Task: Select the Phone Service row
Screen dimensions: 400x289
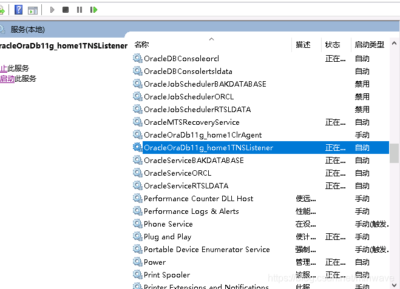Action: (261, 224)
